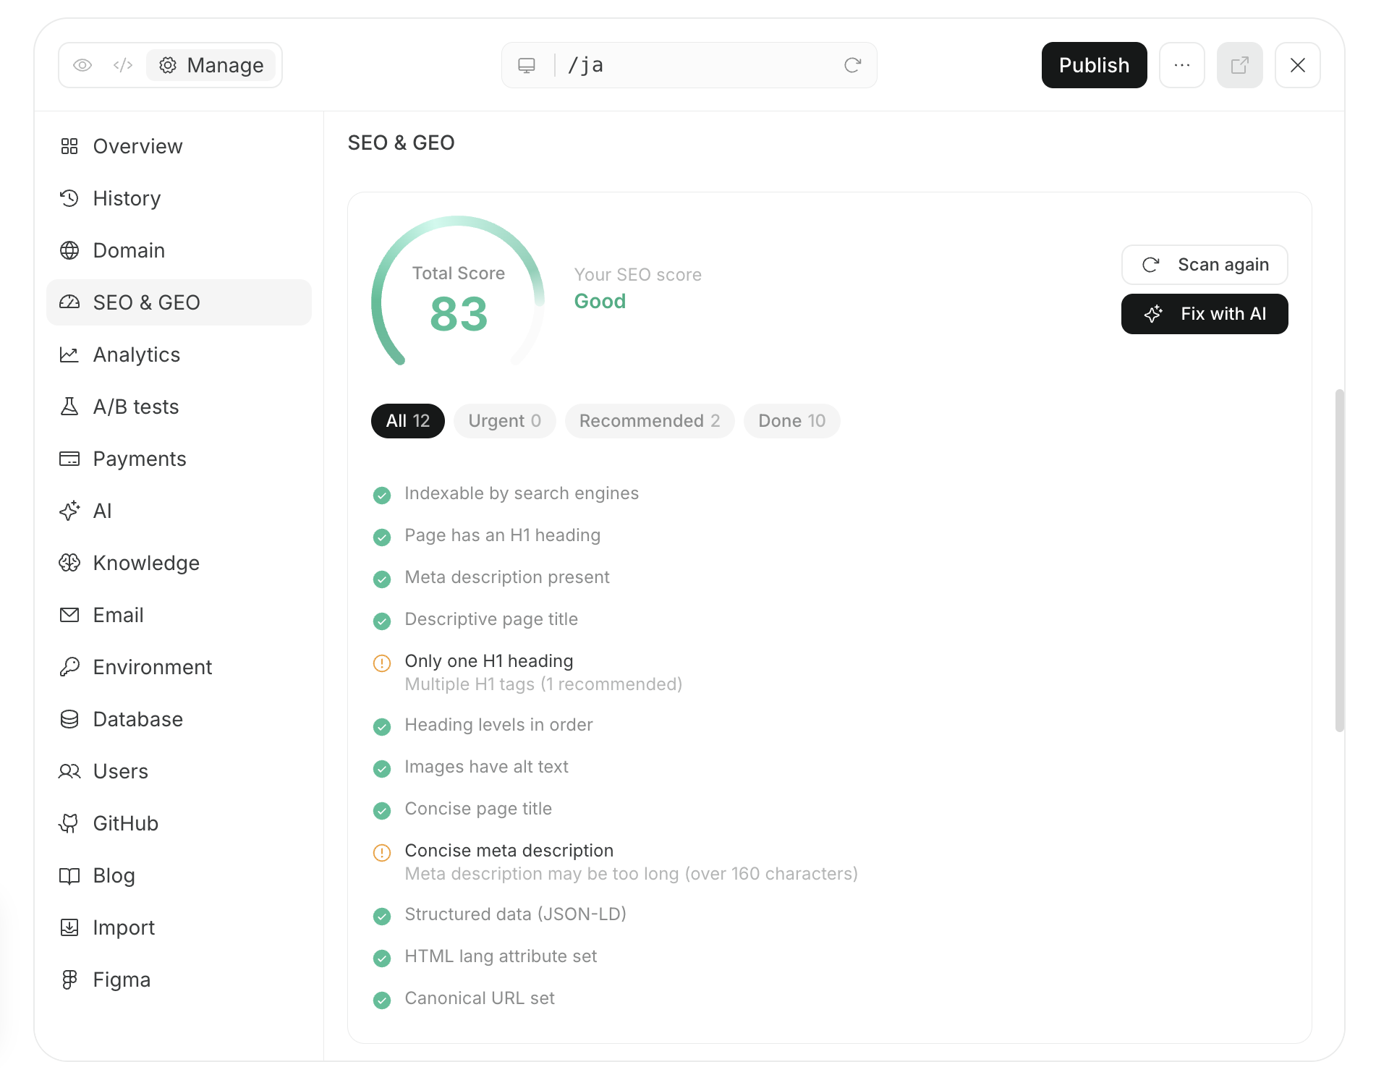Switch to the preview eye mode
This screenshot has width=1376, height=1088.
click(82, 65)
